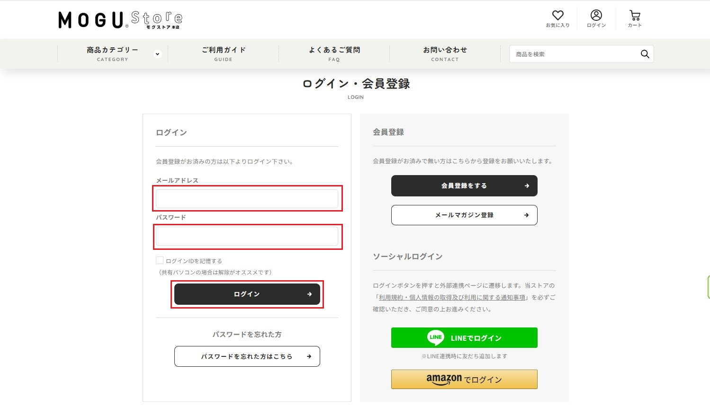The height and width of the screenshot is (407, 710).
Task: Check the ログインIDを記憶する checkbox
Action: pyautogui.click(x=160, y=260)
